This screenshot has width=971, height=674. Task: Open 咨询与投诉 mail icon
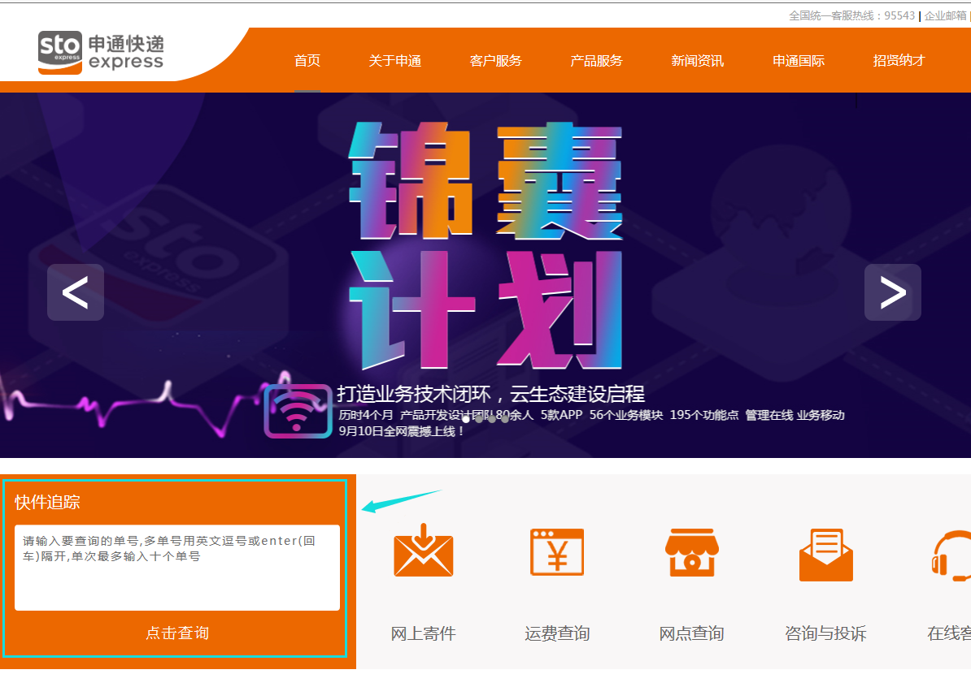pyautogui.click(x=825, y=555)
